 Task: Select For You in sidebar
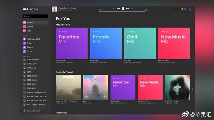click(x=35, y=22)
